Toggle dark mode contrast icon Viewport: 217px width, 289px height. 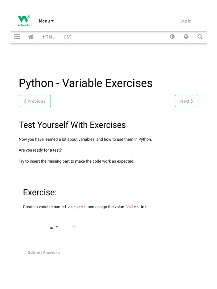point(172,37)
